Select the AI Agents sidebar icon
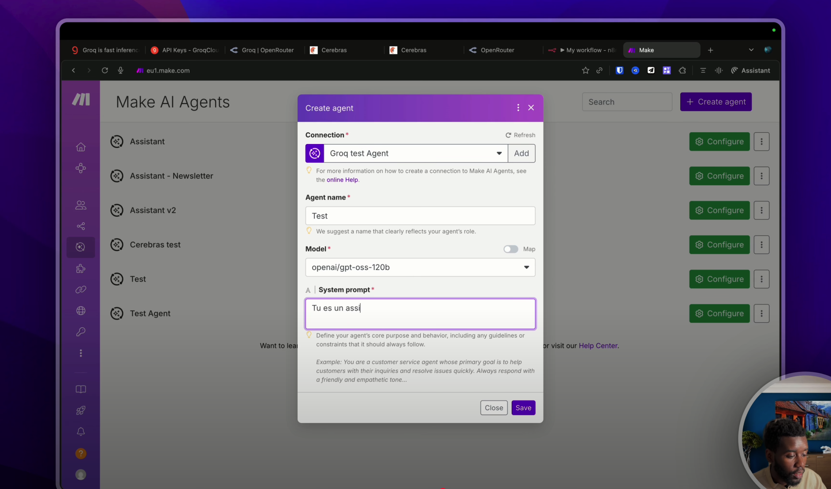This screenshot has width=831, height=489. pos(81,247)
